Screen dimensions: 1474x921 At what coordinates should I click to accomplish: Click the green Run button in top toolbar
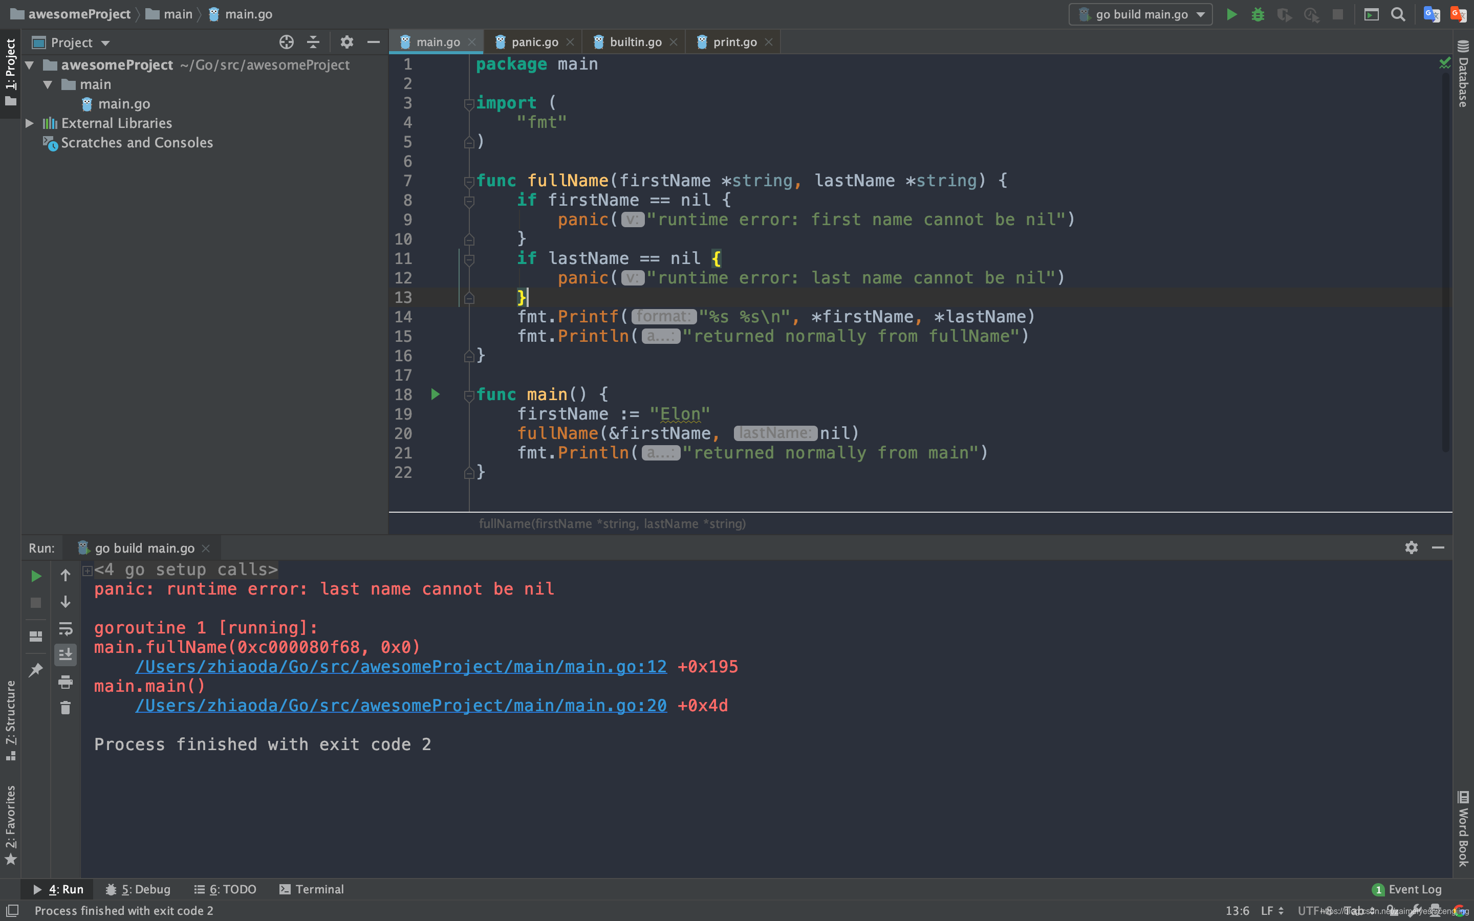tap(1231, 15)
